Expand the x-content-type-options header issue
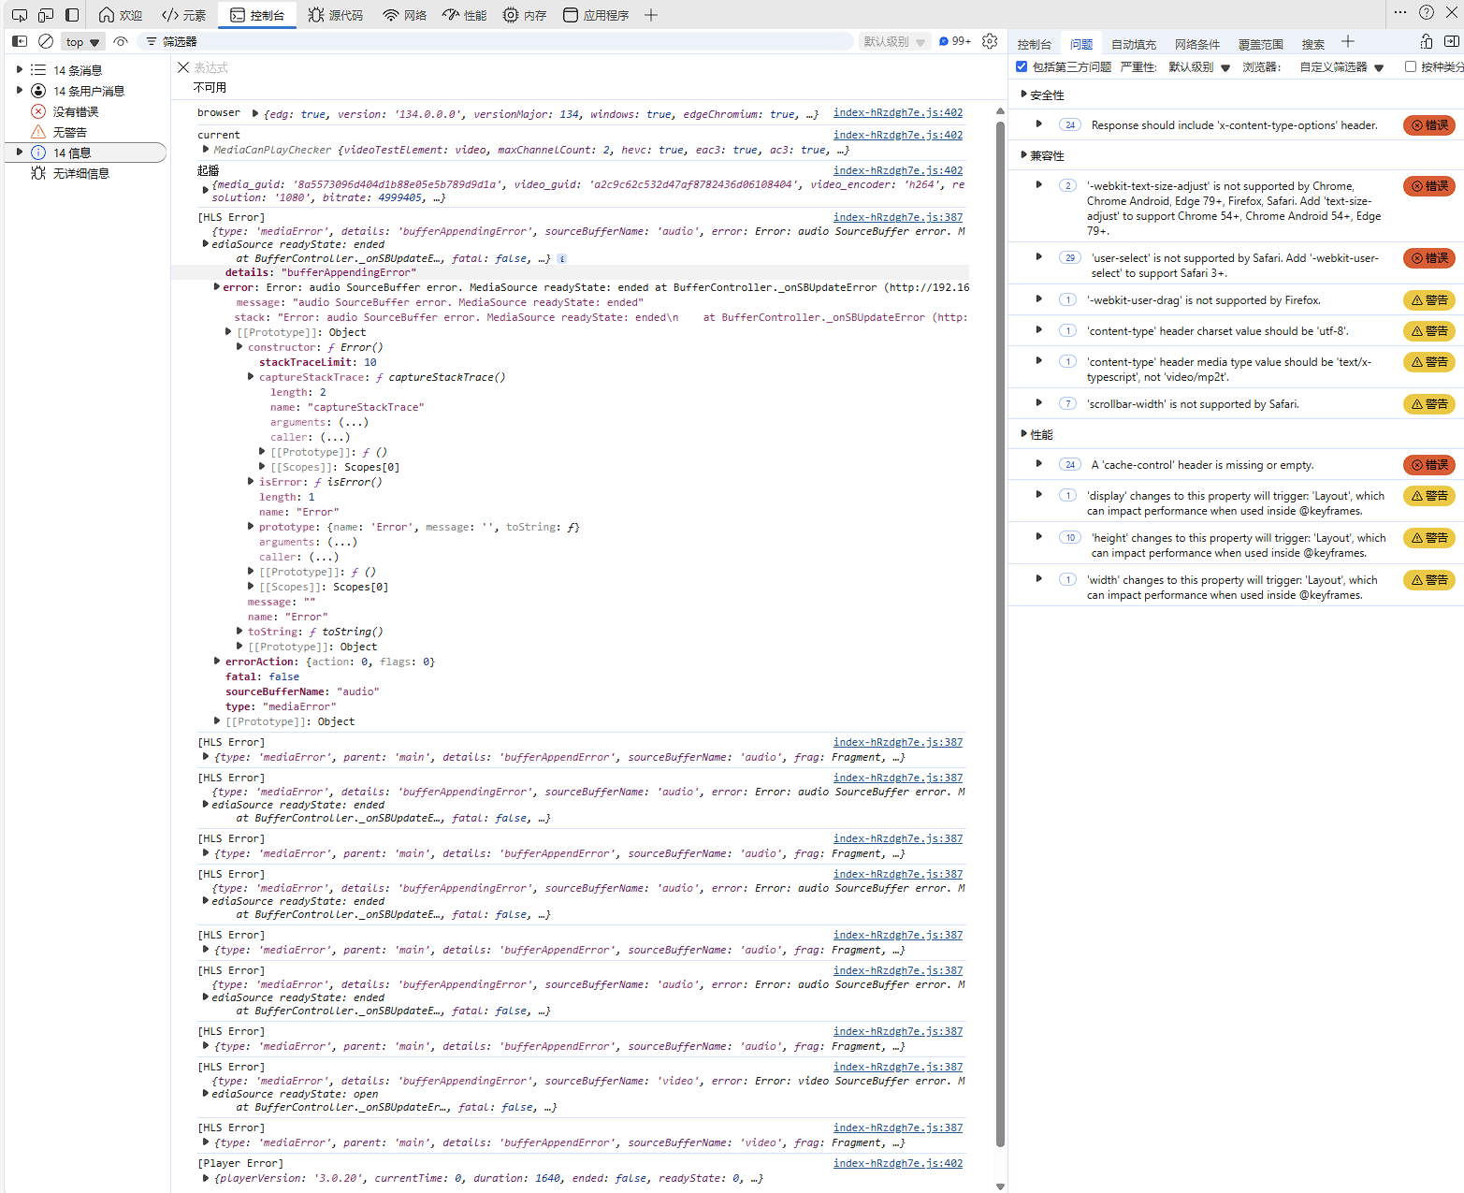This screenshot has width=1464, height=1193. (x=1039, y=124)
